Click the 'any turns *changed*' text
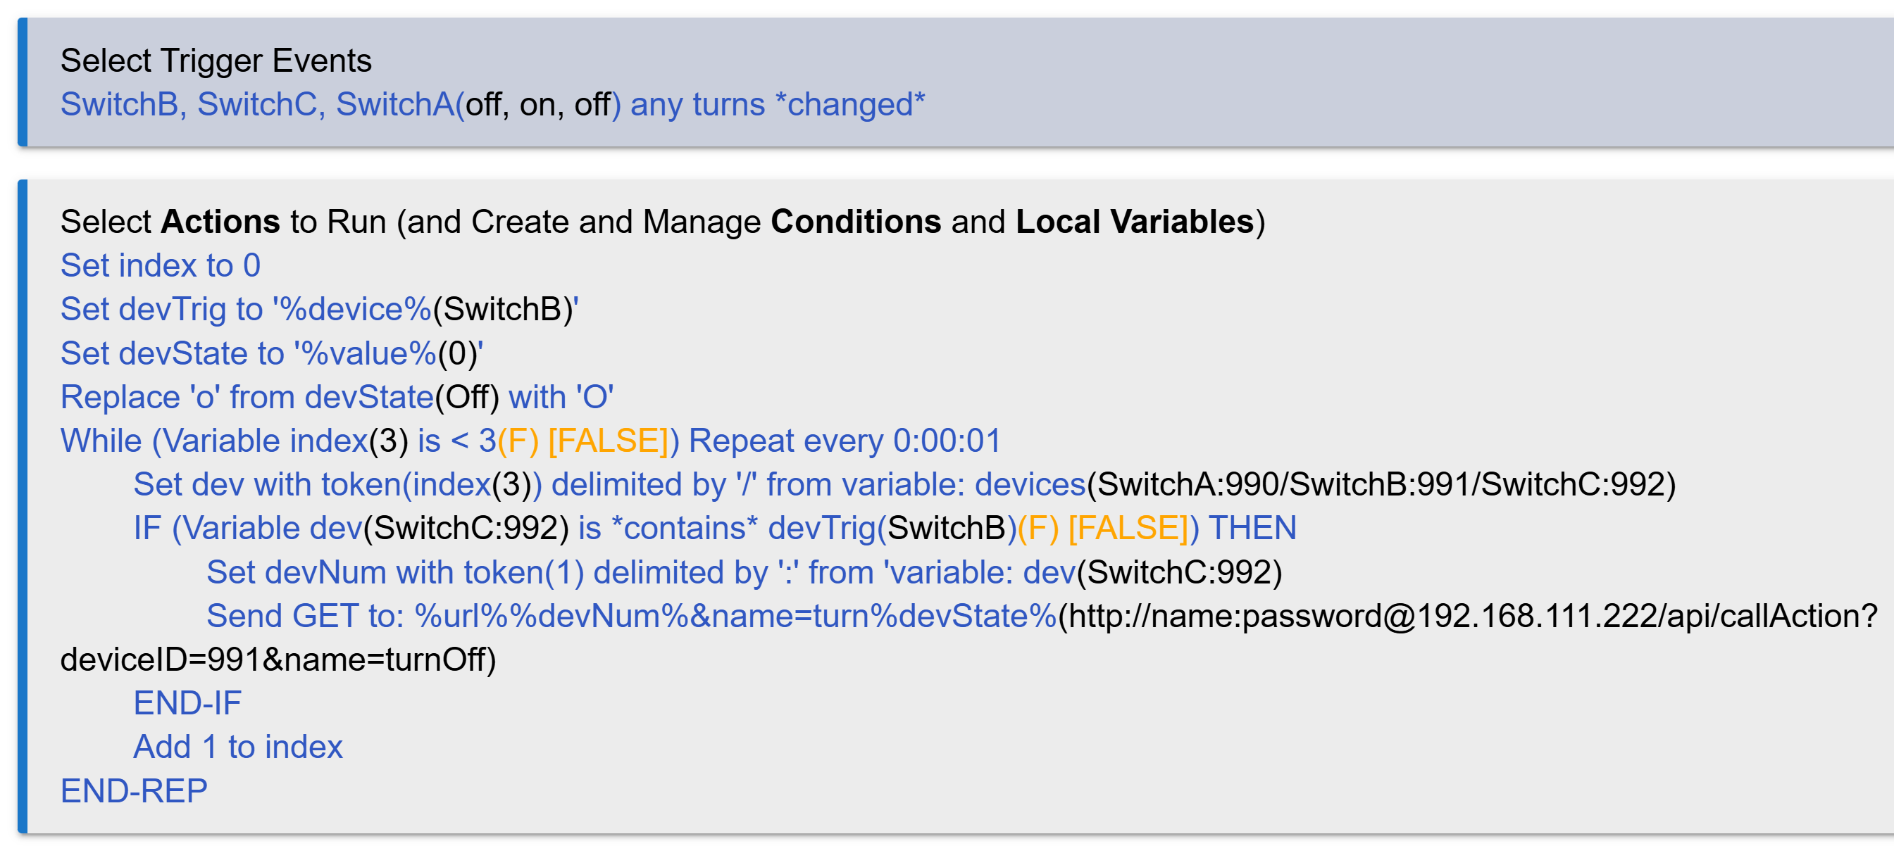The height and width of the screenshot is (846, 1894). [777, 104]
